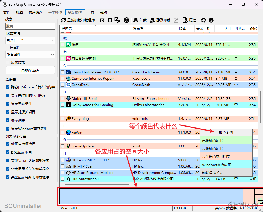263x212 pixels.
Task: Toggle 按组显示项目 option
Action: click(7, 152)
